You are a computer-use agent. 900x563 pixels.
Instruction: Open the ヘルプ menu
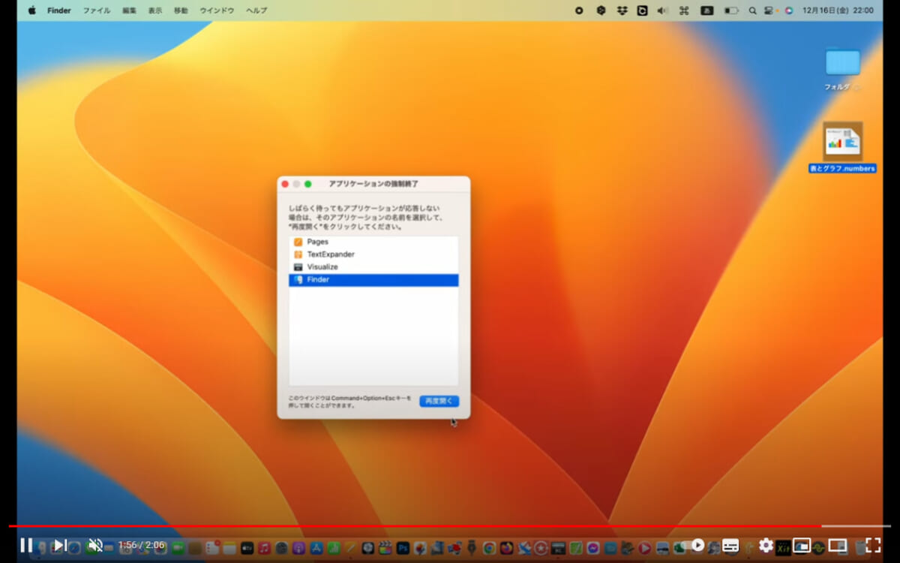(x=256, y=11)
